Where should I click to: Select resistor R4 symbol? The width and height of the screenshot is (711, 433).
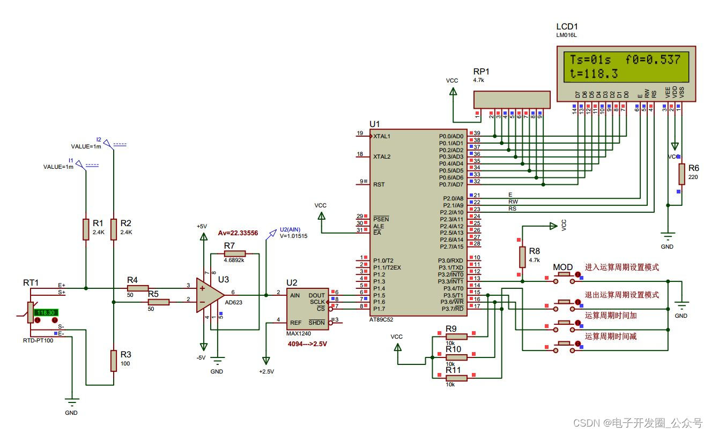click(x=138, y=288)
